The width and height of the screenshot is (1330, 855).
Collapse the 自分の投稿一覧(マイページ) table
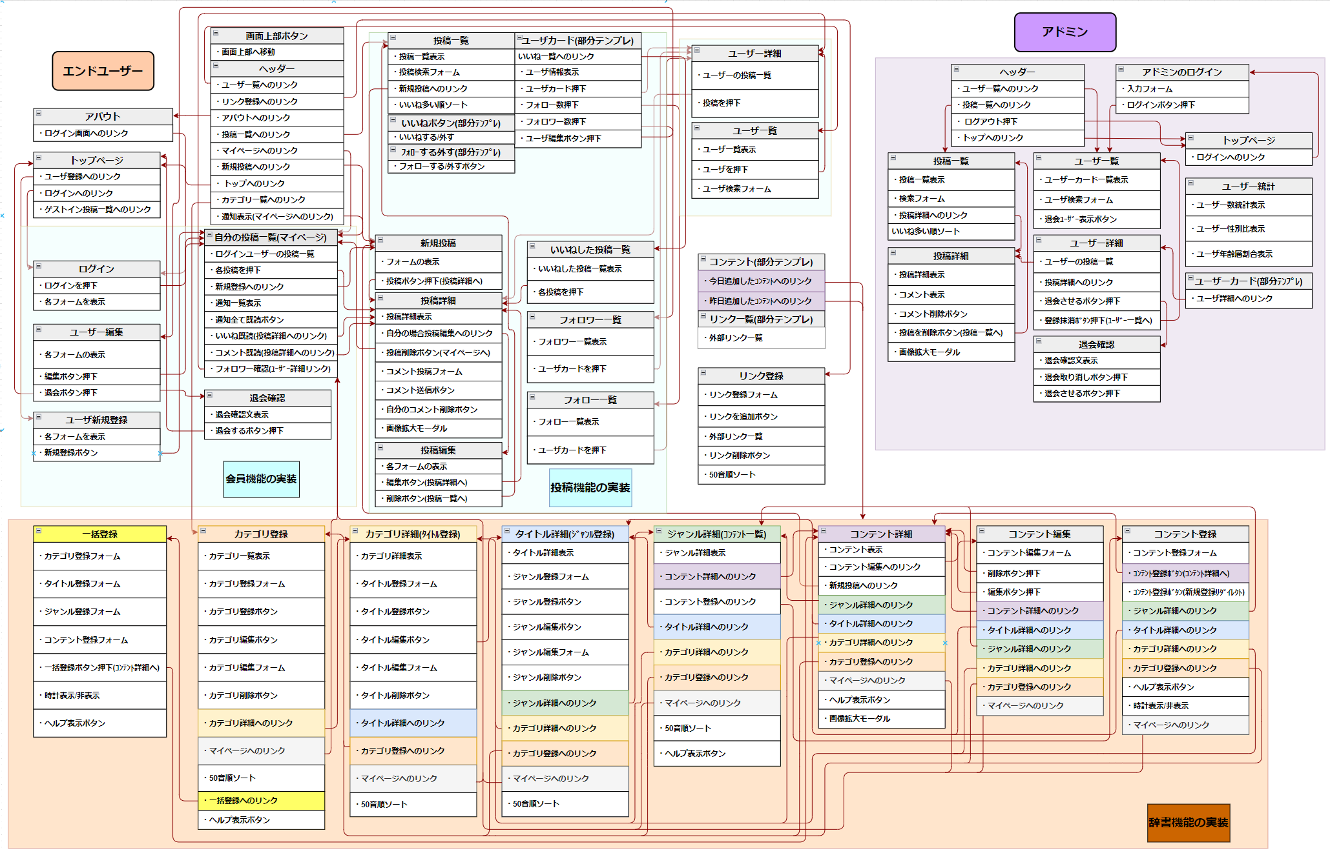[209, 234]
